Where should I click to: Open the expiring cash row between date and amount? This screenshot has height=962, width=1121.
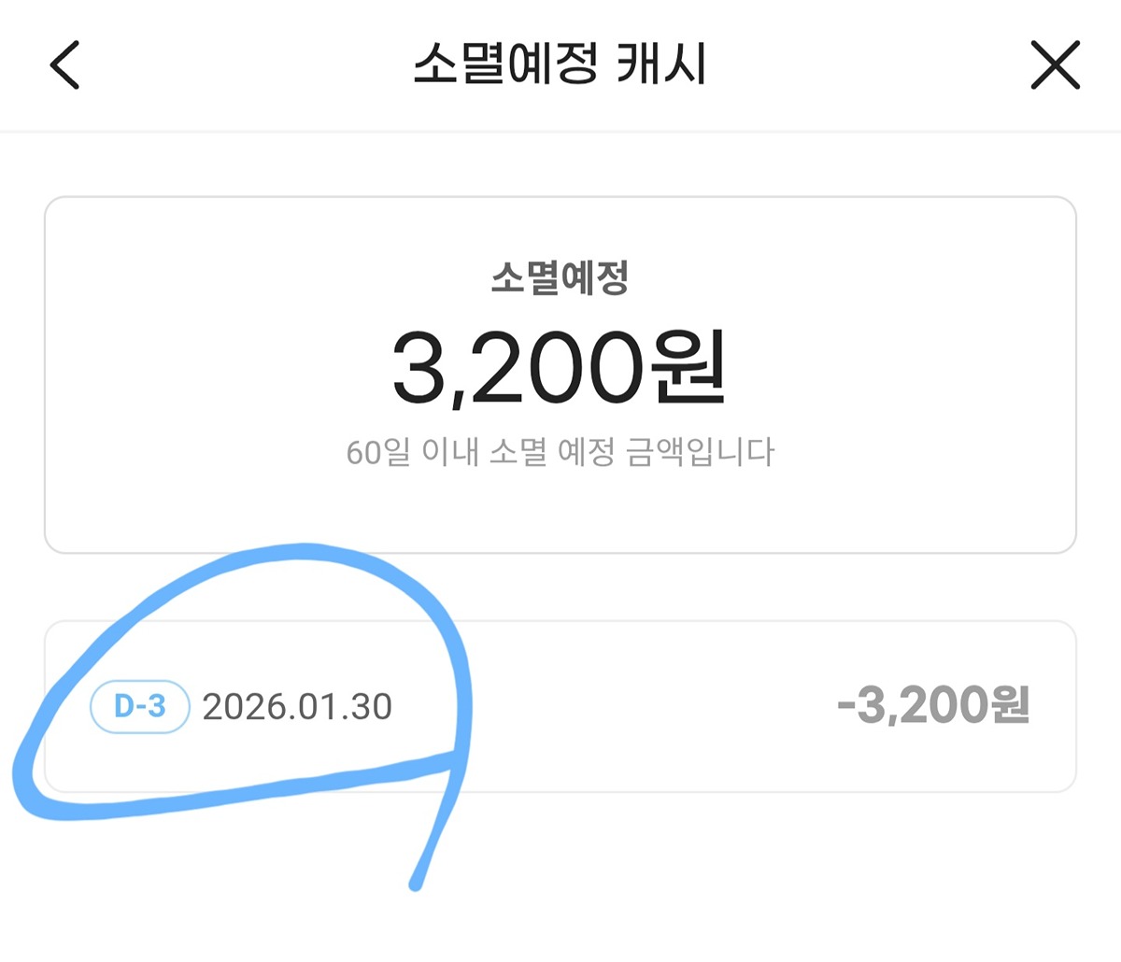pyautogui.click(x=607, y=706)
